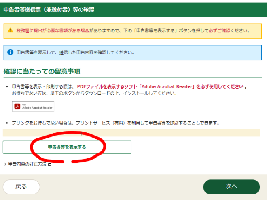The height and width of the screenshot is (203, 267).
Task: Click the green header title 申告書等送信票等の確認
Action: (49, 9)
